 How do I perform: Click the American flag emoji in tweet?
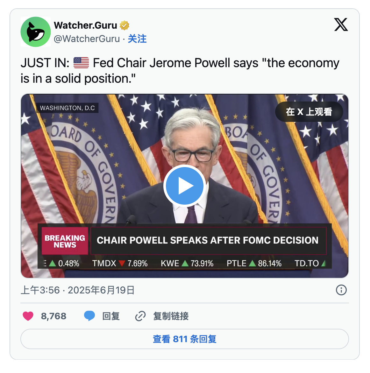(x=81, y=63)
